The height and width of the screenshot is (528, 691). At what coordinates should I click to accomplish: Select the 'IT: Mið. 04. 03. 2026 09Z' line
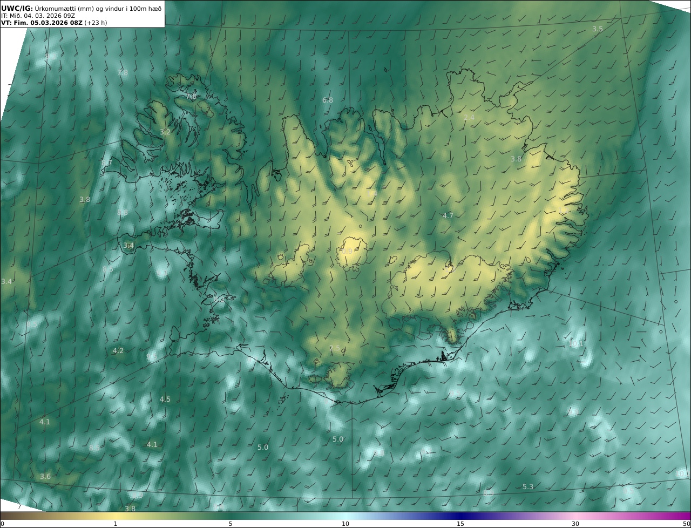pos(38,16)
